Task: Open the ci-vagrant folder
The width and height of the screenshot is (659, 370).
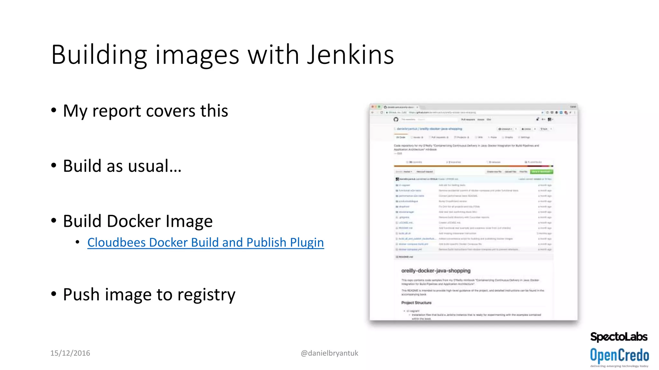Action: (404, 185)
